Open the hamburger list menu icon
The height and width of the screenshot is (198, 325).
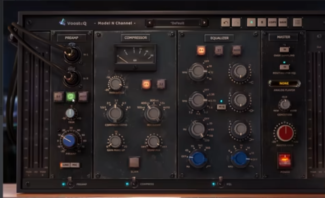297,22
